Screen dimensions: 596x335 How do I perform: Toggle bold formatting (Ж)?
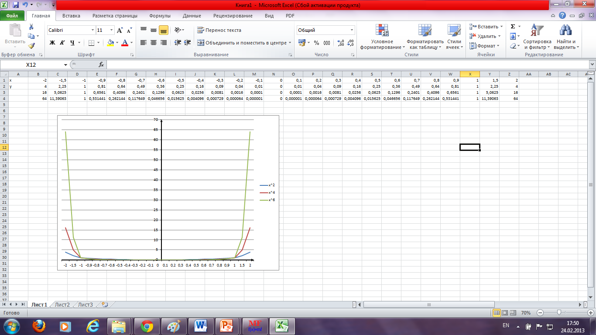pyautogui.click(x=52, y=43)
